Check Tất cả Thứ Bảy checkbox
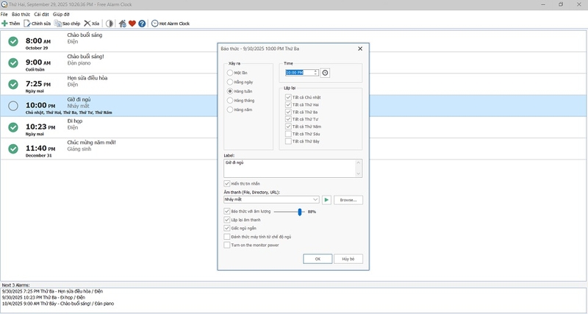Viewport: 588px width, 314px height. click(x=288, y=141)
